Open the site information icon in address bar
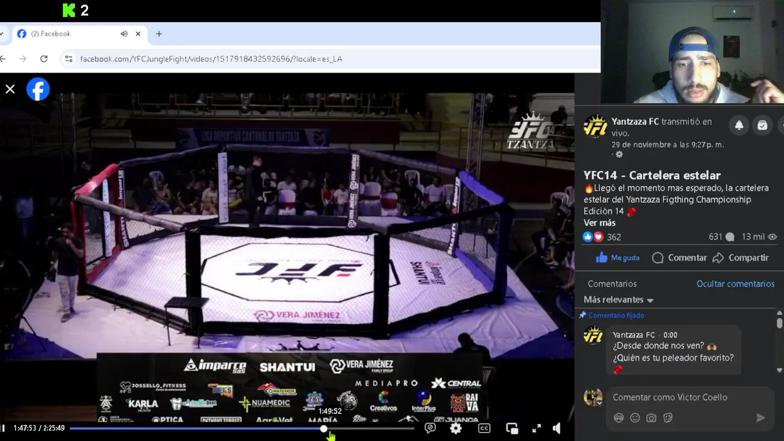The height and width of the screenshot is (441, 784). click(x=69, y=59)
